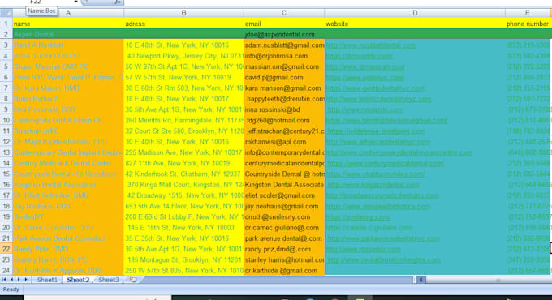Screen dimensions: 552x300
Task: Open the centurymedicaldental.com link
Action: click(385, 164)
